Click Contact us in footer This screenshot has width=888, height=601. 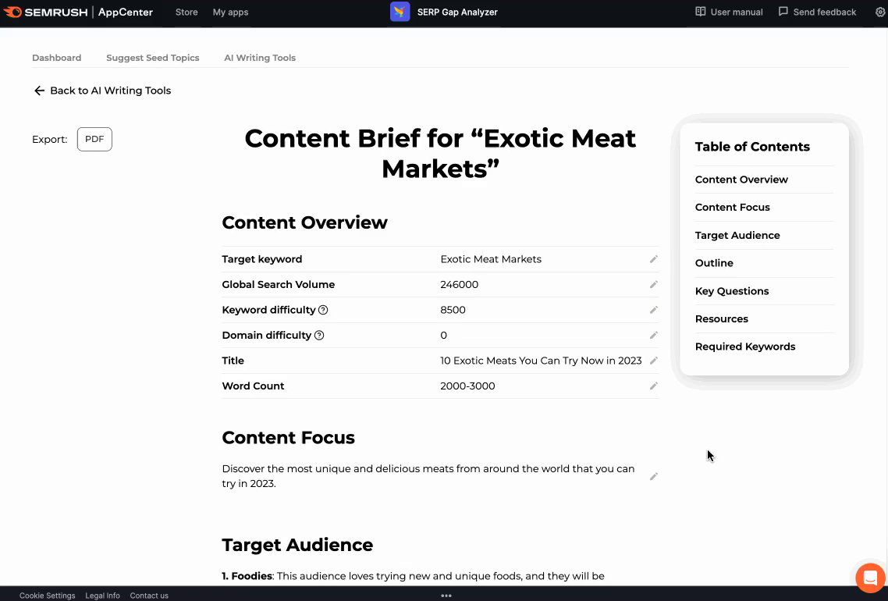[x=149, y=596]
